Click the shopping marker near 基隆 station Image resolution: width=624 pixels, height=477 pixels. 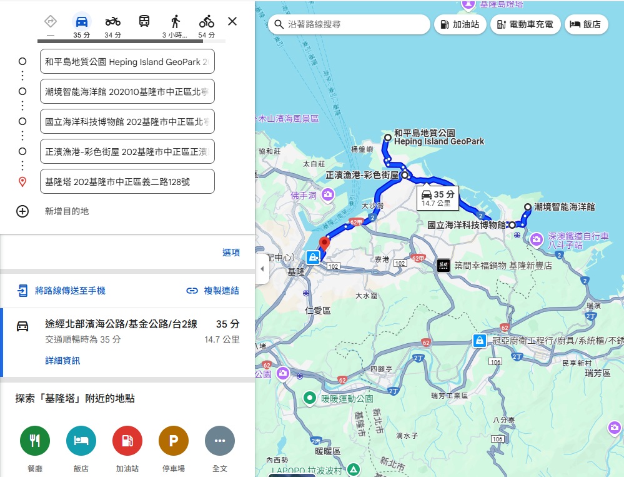tap(313, 257)
